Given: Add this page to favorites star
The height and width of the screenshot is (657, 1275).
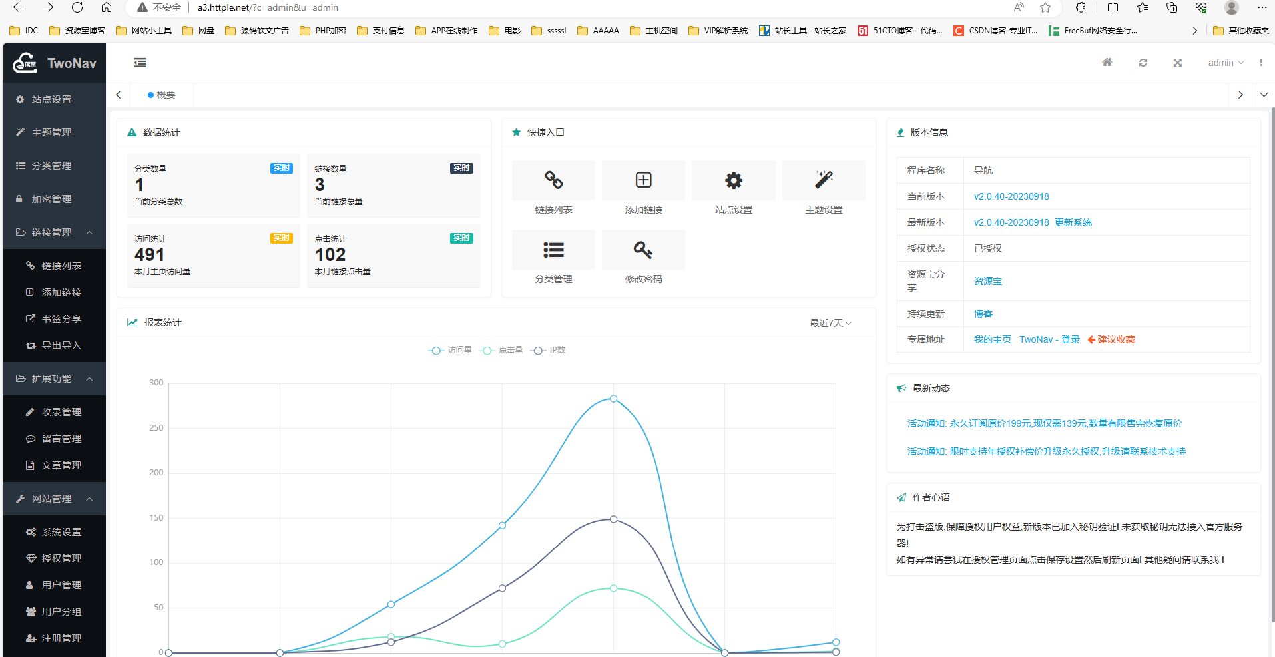Looking at the screenshot, I should tap(1045, 7).
